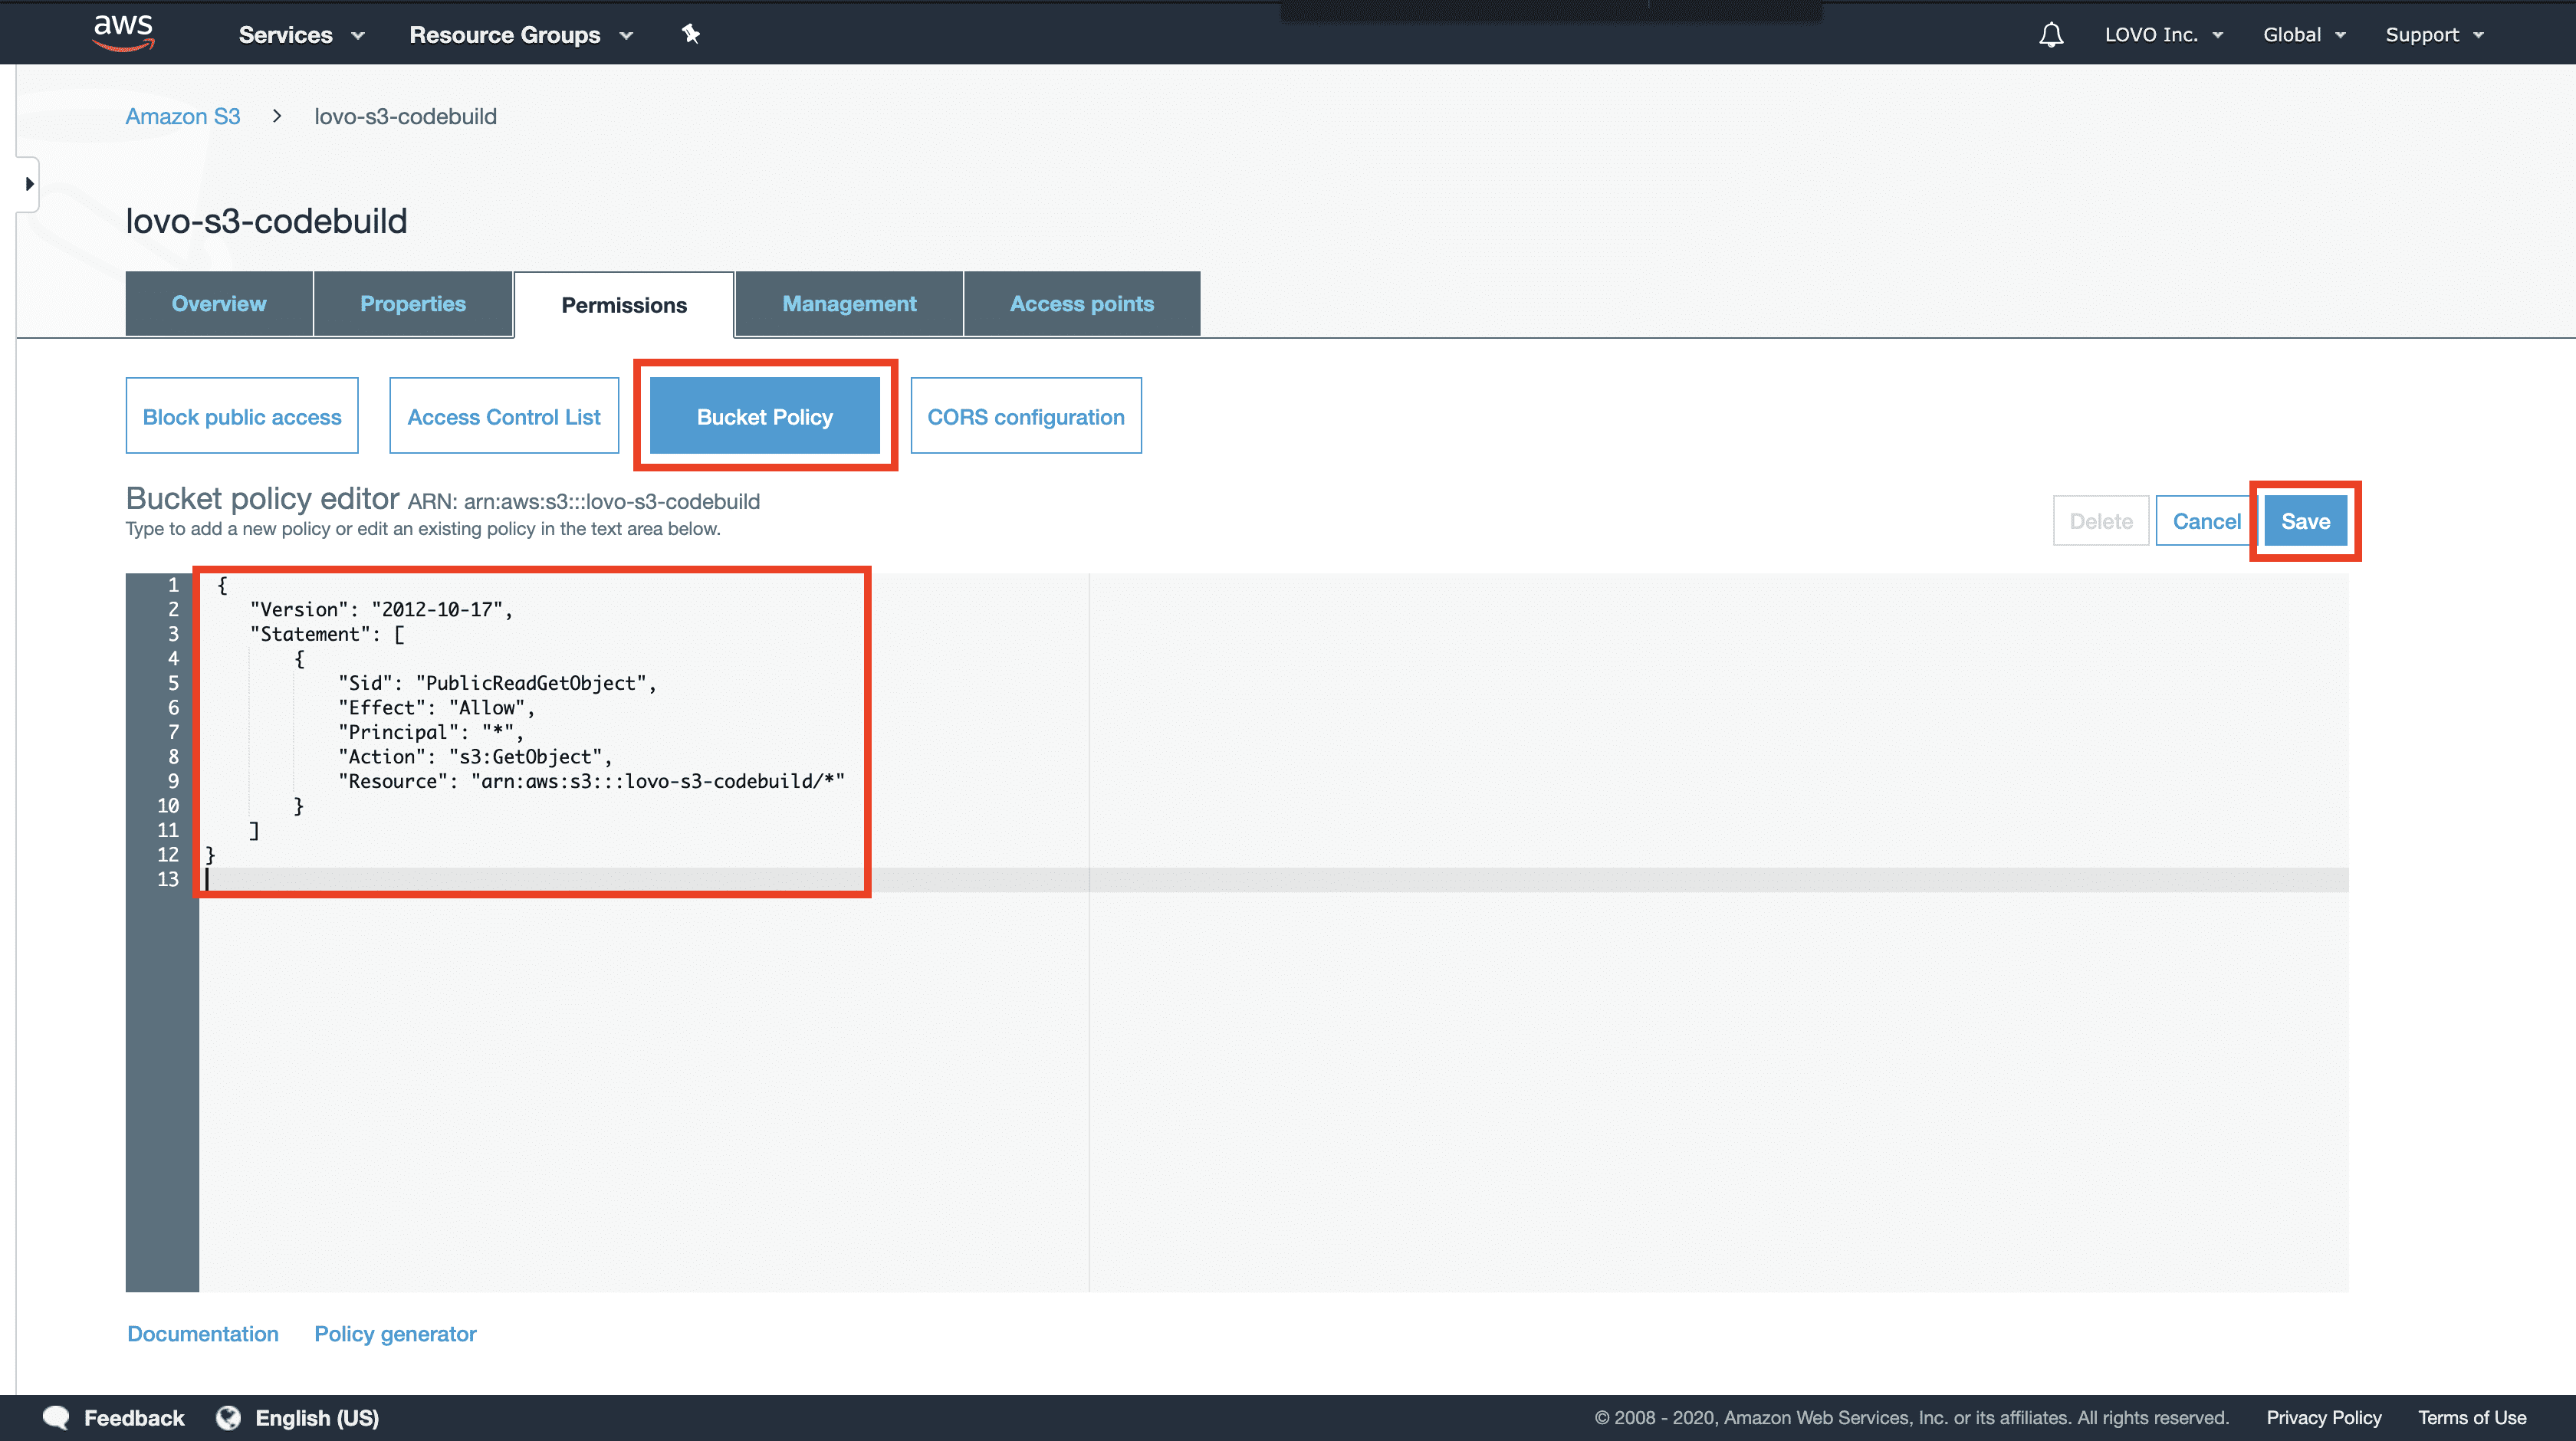Image resolution: width=2576 pixels, height=1441 pixels.
Task: Select the Permissions tab
Action: point(624,305)
